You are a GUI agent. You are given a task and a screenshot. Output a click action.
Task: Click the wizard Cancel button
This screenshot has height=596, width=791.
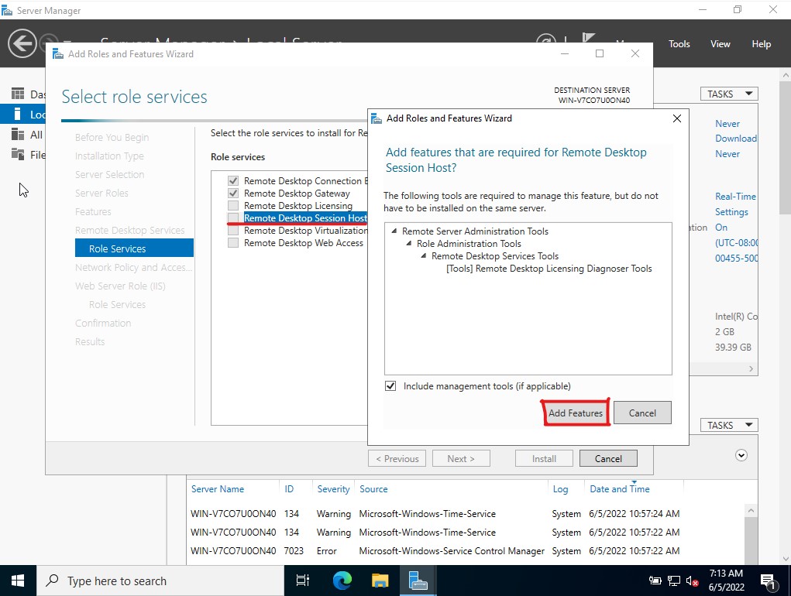click(x=608, y=458)
